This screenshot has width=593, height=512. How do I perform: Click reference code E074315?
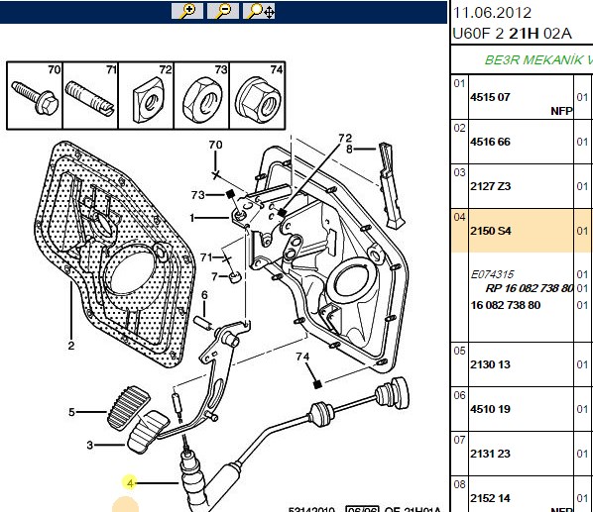pyautogui.click(x=492, y=274)
